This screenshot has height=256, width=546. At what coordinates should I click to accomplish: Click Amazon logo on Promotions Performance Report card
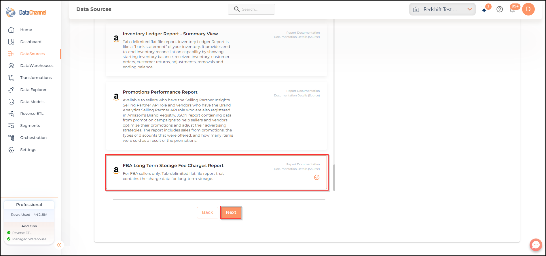point(116,97)
